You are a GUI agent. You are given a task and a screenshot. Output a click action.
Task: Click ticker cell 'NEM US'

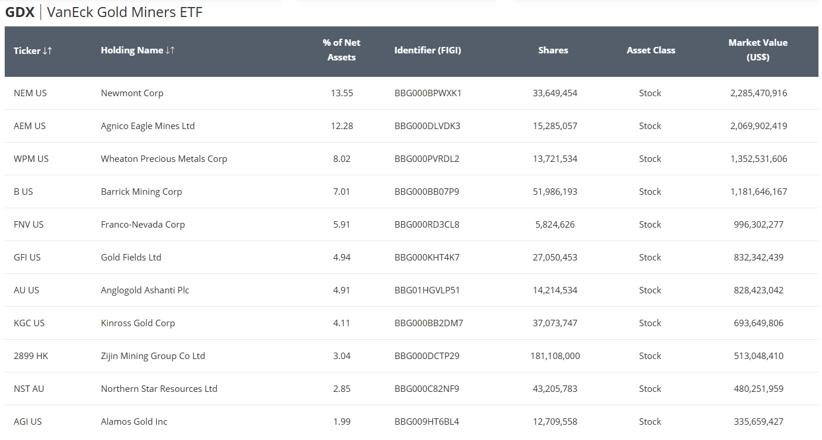(x=30, y=93)
